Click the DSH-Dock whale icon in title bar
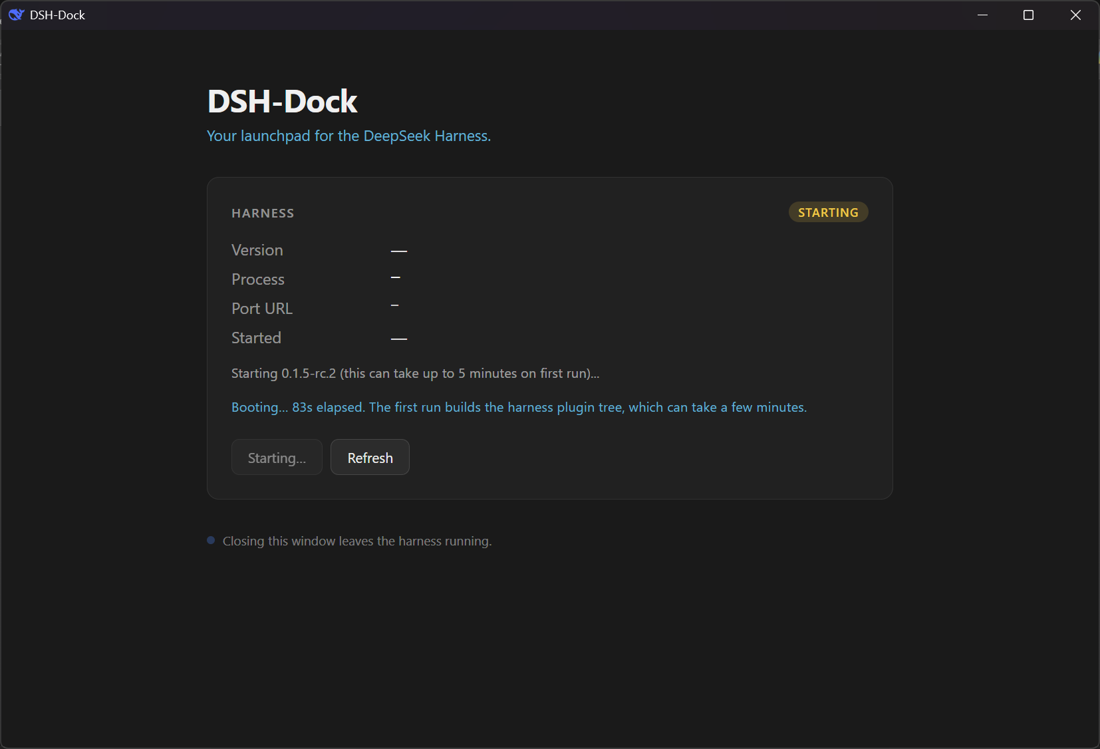 click(x=16, y=15)
